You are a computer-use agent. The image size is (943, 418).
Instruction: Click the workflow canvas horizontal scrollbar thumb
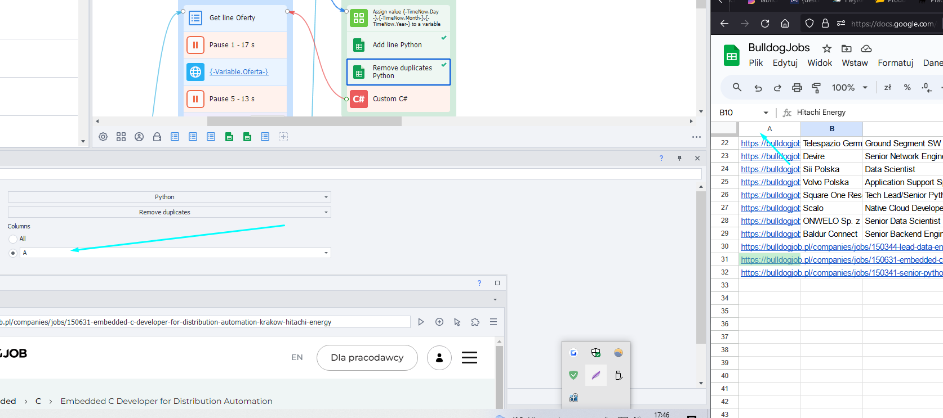point(304,121)
